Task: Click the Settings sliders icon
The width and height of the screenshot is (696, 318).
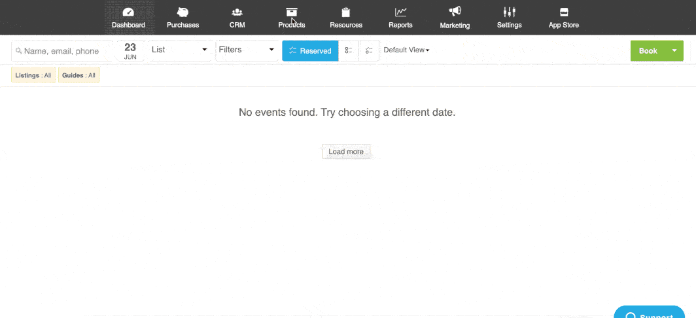Action: click(x=509, y=12)
